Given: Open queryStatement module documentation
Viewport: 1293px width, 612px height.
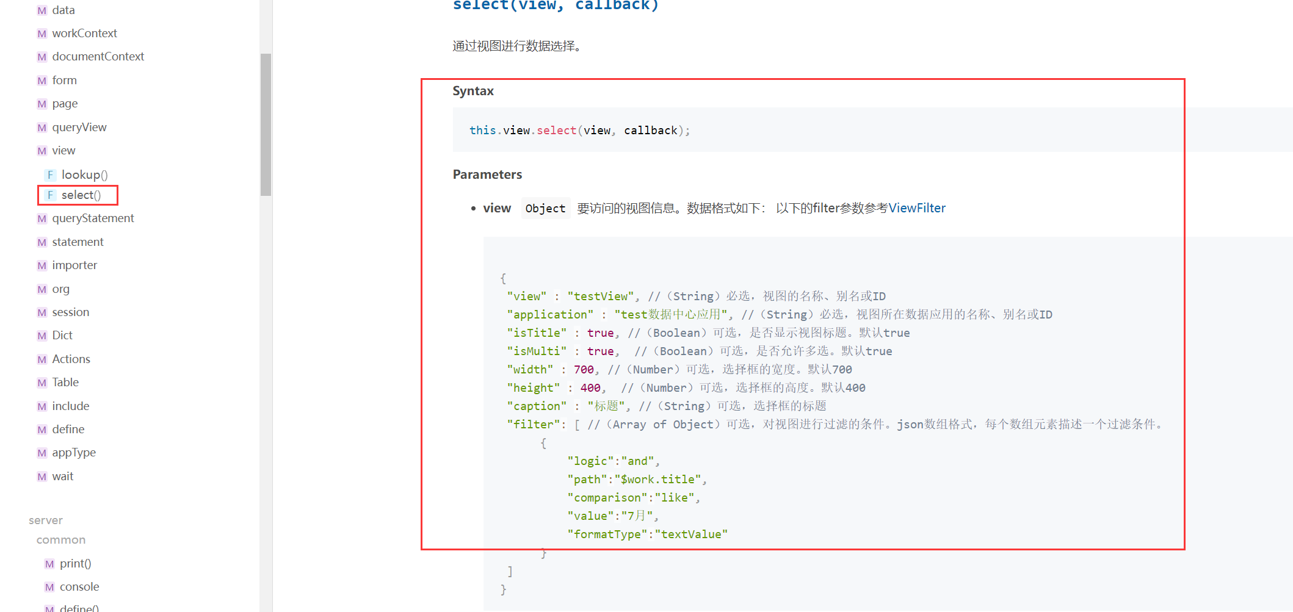Looking at the screenshot, I should click(x=93, y=218).
